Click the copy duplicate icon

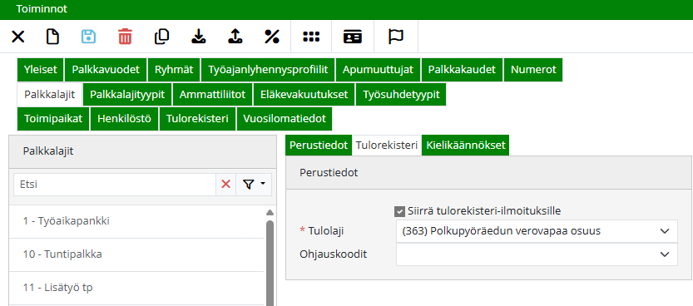click(161, 37)
